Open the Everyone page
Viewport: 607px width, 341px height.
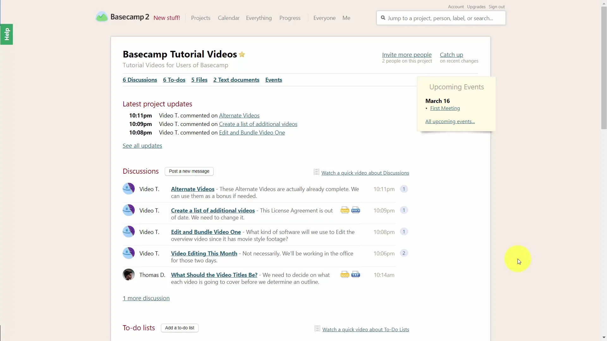tap(324, 18)
